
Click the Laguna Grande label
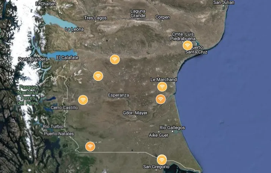[138, 13]
